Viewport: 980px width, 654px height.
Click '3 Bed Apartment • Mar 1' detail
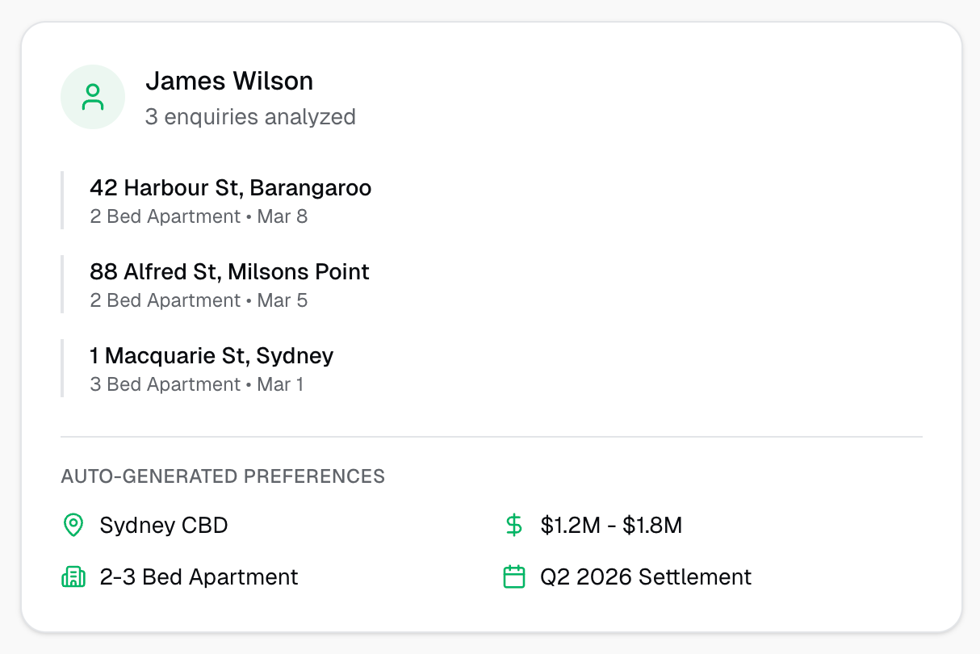pyautogui.click(x=197, y=384)
